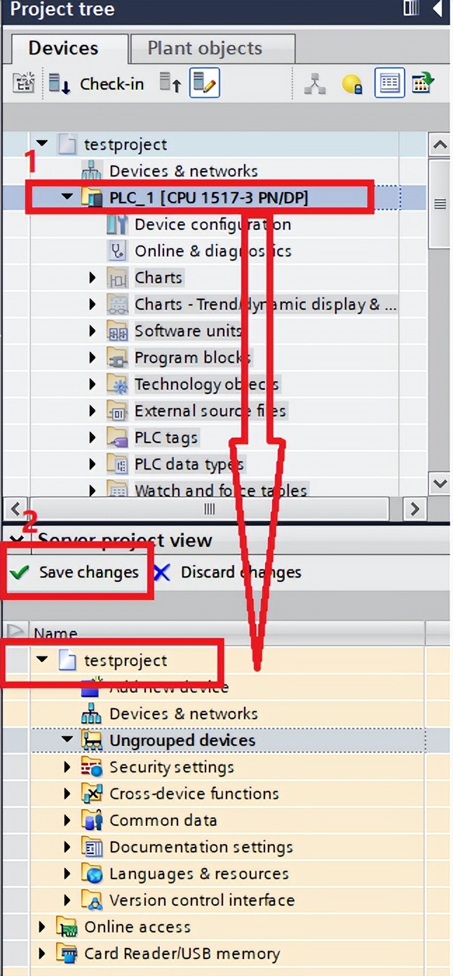Click Discard changes

click(x=228, y=572)
